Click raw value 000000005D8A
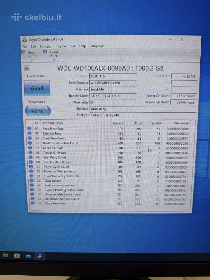Image resolution: width=210 pixels, height=280 pixels. coord(176,153)
